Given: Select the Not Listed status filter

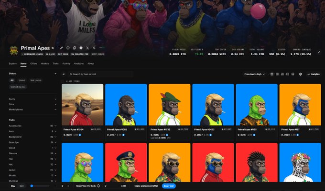Looking at the screenshot, I should tap(36, 80).
